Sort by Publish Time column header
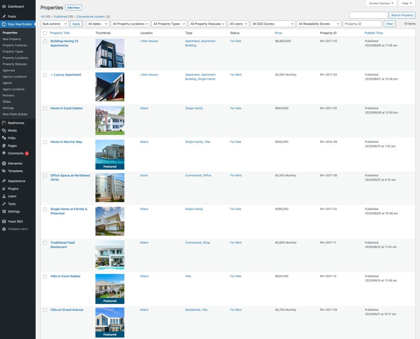Screen dimensions: 420x339 point(374,33)
